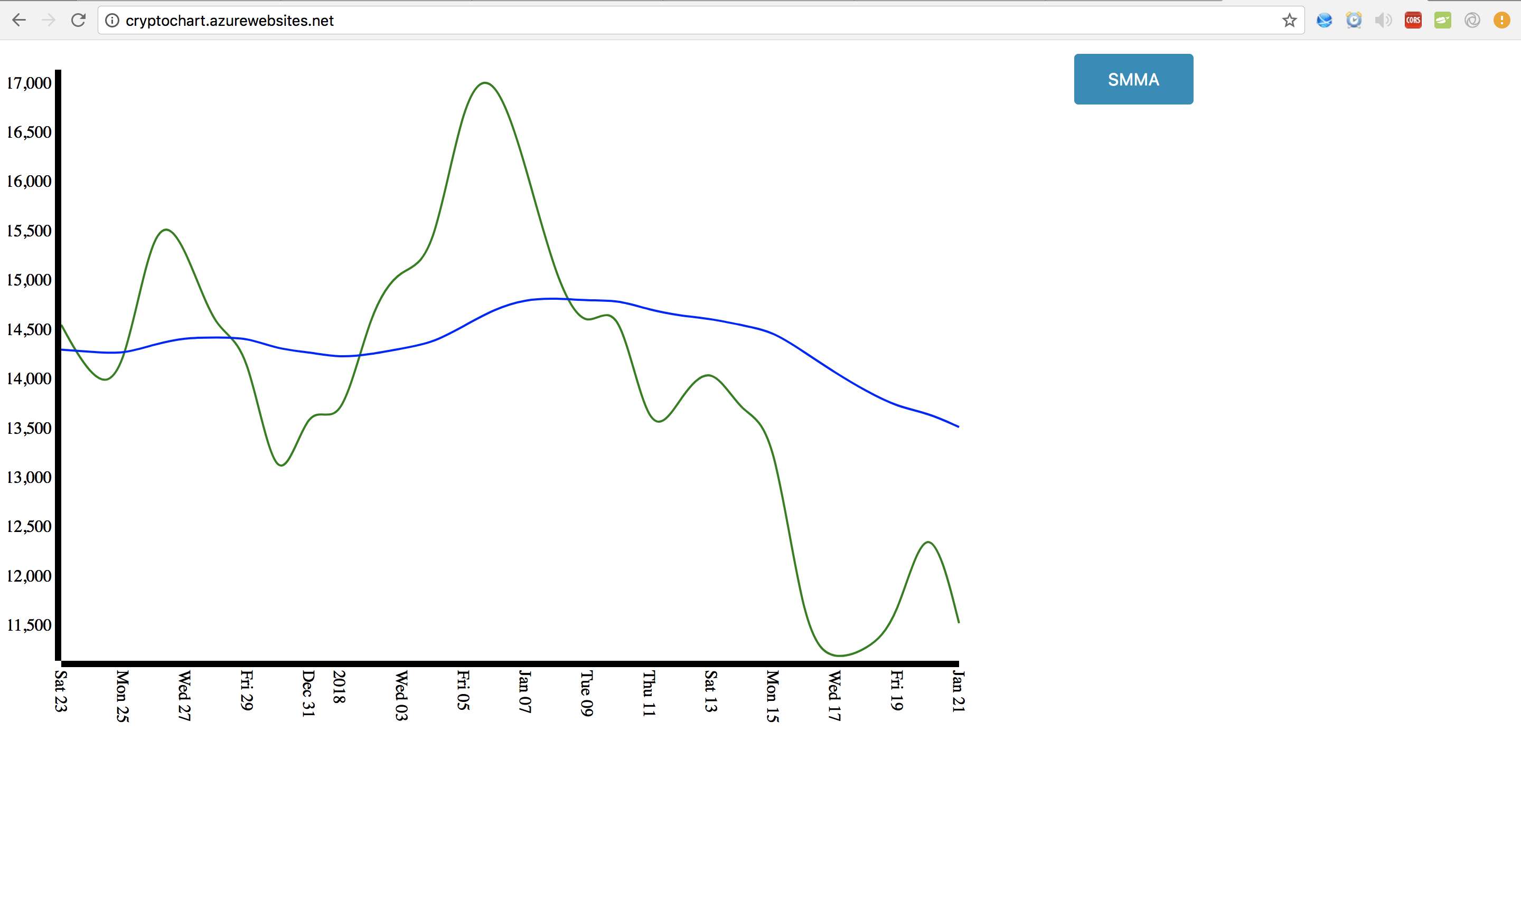1521x912 pixels.
Task: Click the Thu 11 x-axis label
Action: tap(649, 693)
